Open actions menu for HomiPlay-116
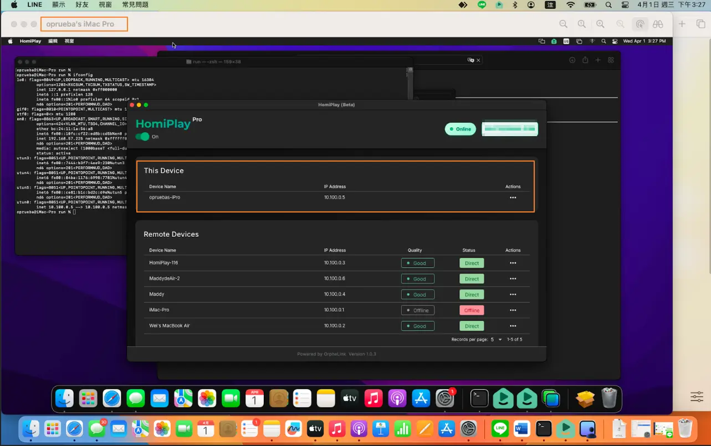The height and width of the screenshot is (446, 711). (513, 263)
